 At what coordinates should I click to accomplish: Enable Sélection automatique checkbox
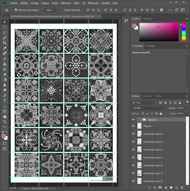click(x=16, y=10)
